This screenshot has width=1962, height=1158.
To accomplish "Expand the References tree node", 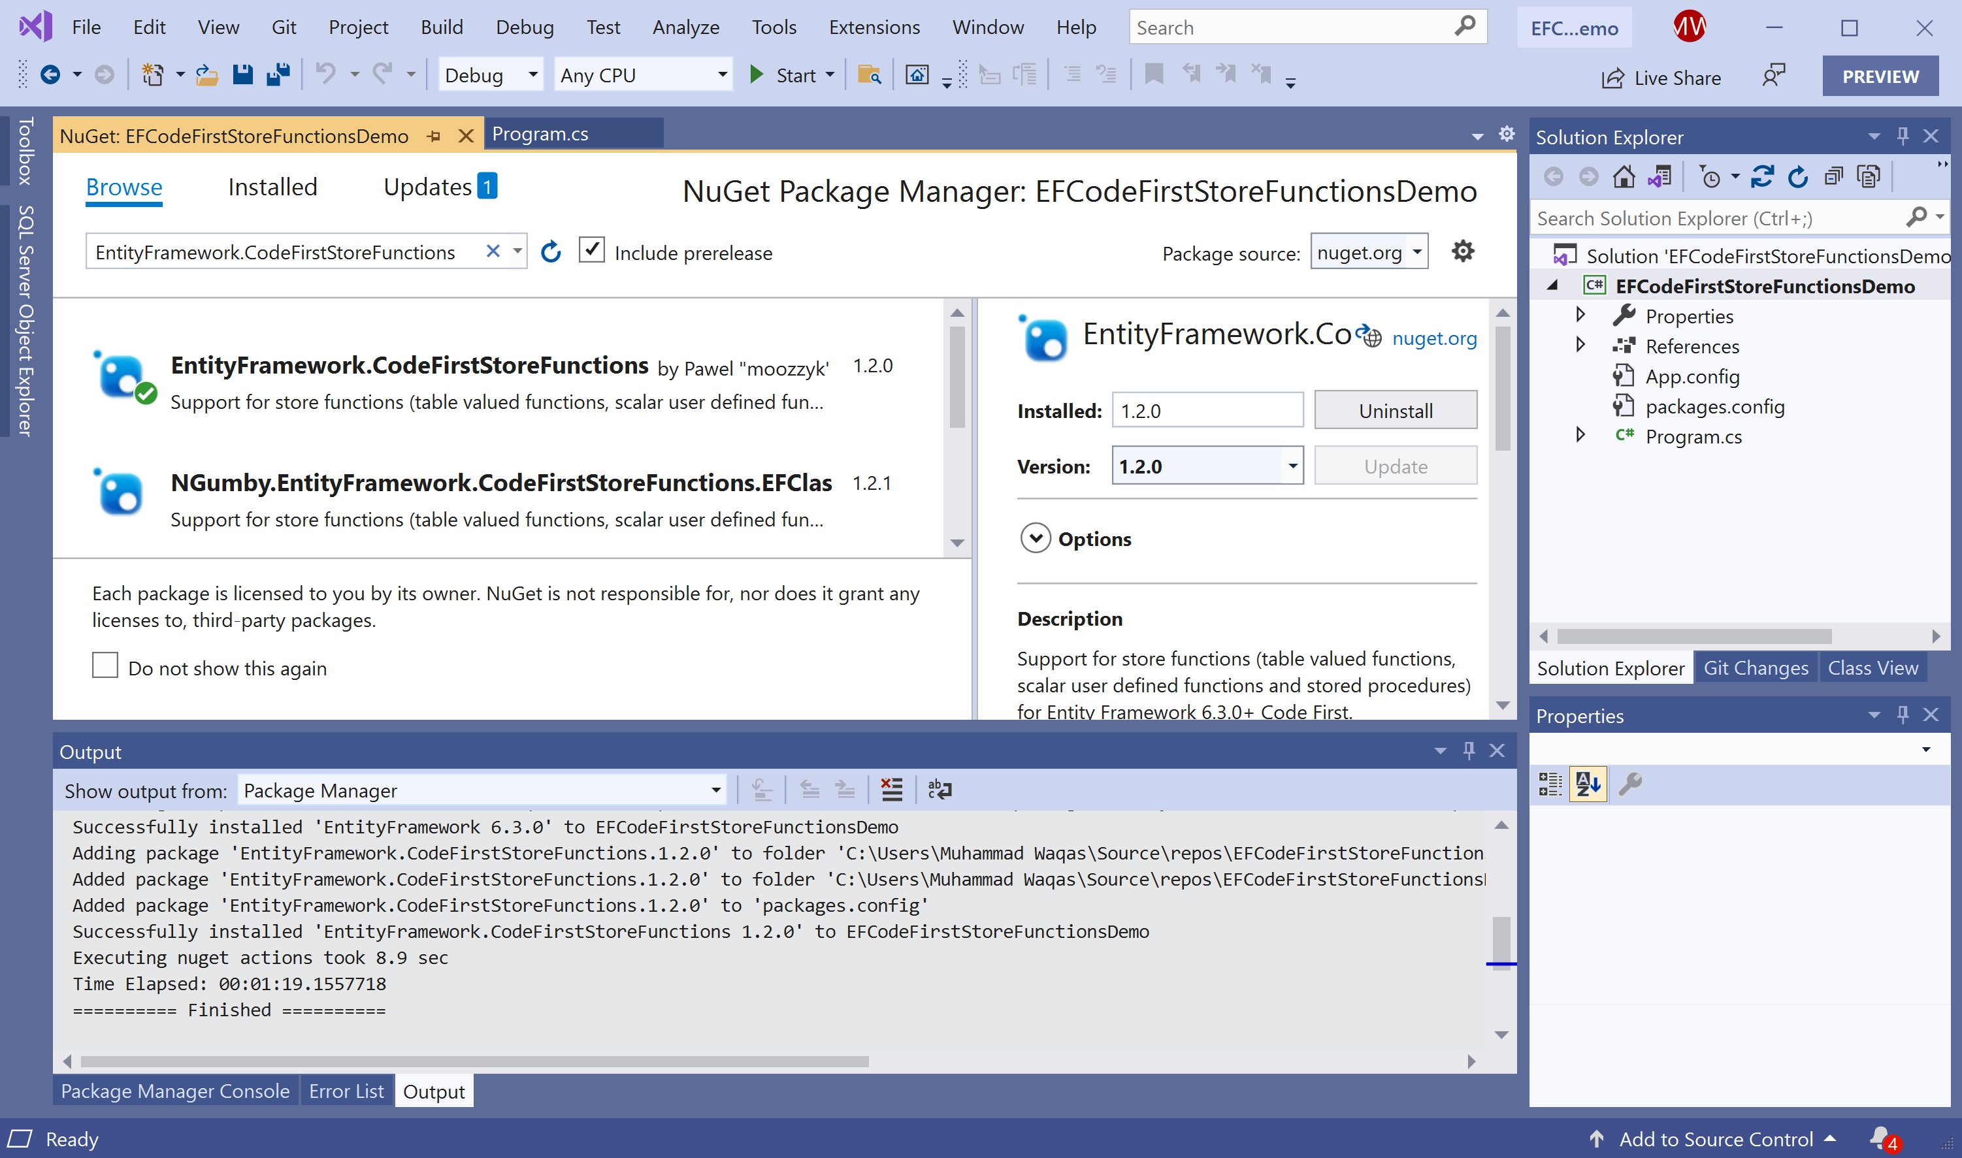I will pos(1580,345).
